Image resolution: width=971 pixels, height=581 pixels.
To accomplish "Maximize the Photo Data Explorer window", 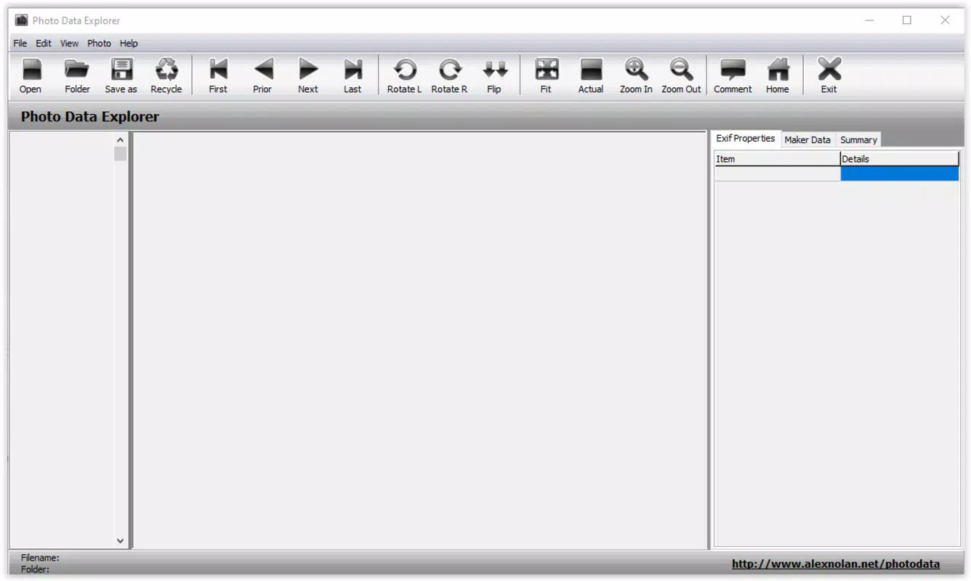I will pyautogui.click(x=907, y=20).
